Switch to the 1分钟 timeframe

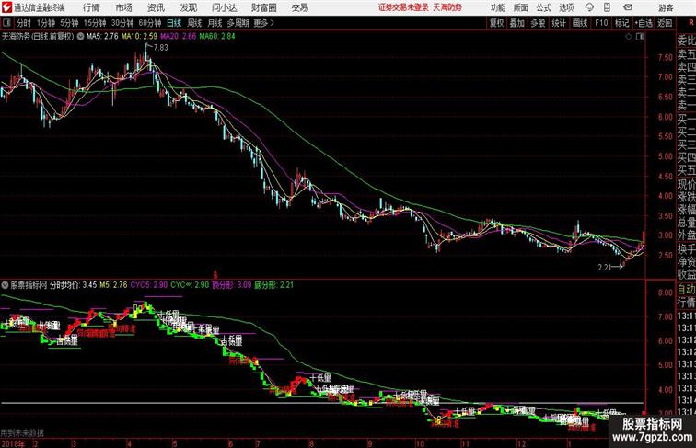tap(46, 23)
